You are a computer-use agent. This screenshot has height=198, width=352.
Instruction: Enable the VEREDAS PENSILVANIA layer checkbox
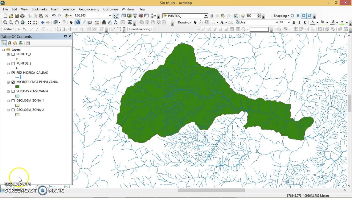(x=13, y=91)
